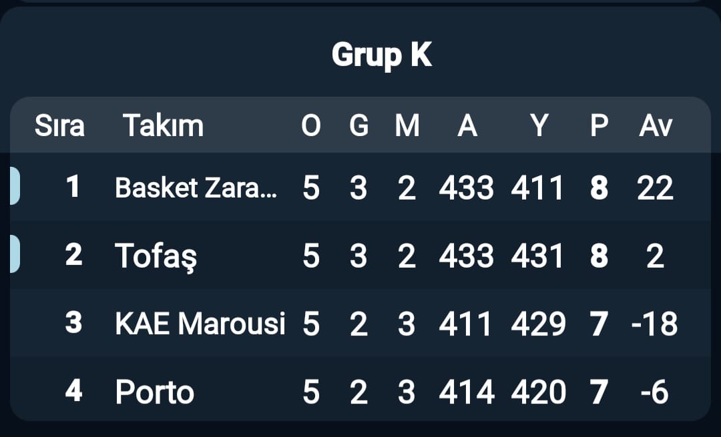
Task: Select the Porto team name
Action: pyautogui.click(x=154, y=392)
